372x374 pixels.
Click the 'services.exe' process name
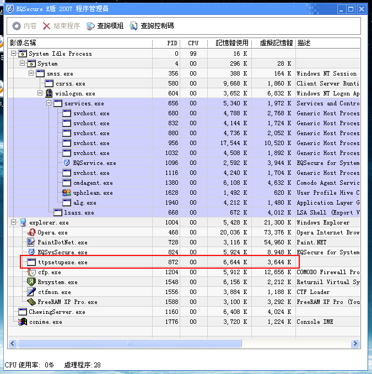(x=84, y=104)
